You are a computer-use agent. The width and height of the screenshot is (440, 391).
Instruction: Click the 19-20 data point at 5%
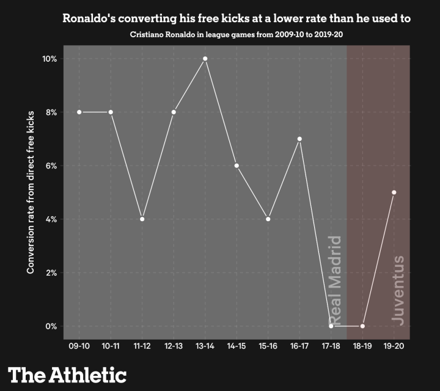[x=394, y=192]
